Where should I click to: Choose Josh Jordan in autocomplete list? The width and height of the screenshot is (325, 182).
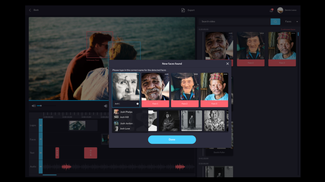pos(126,123)
